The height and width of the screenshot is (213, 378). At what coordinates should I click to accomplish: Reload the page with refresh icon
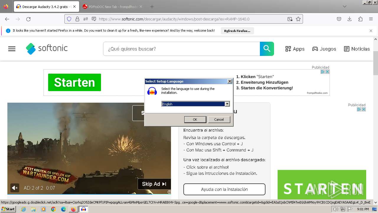[28, 19]
